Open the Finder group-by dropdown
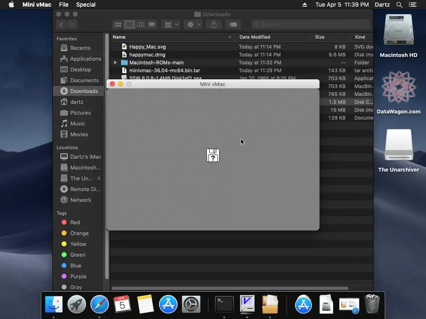Screen dimensions: 426x319 (171, 25)
